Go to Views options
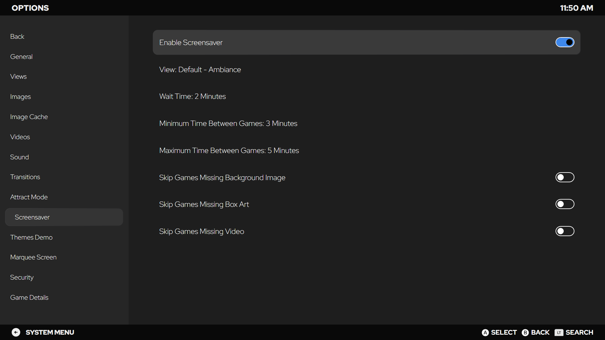 (x=64, y=76)
